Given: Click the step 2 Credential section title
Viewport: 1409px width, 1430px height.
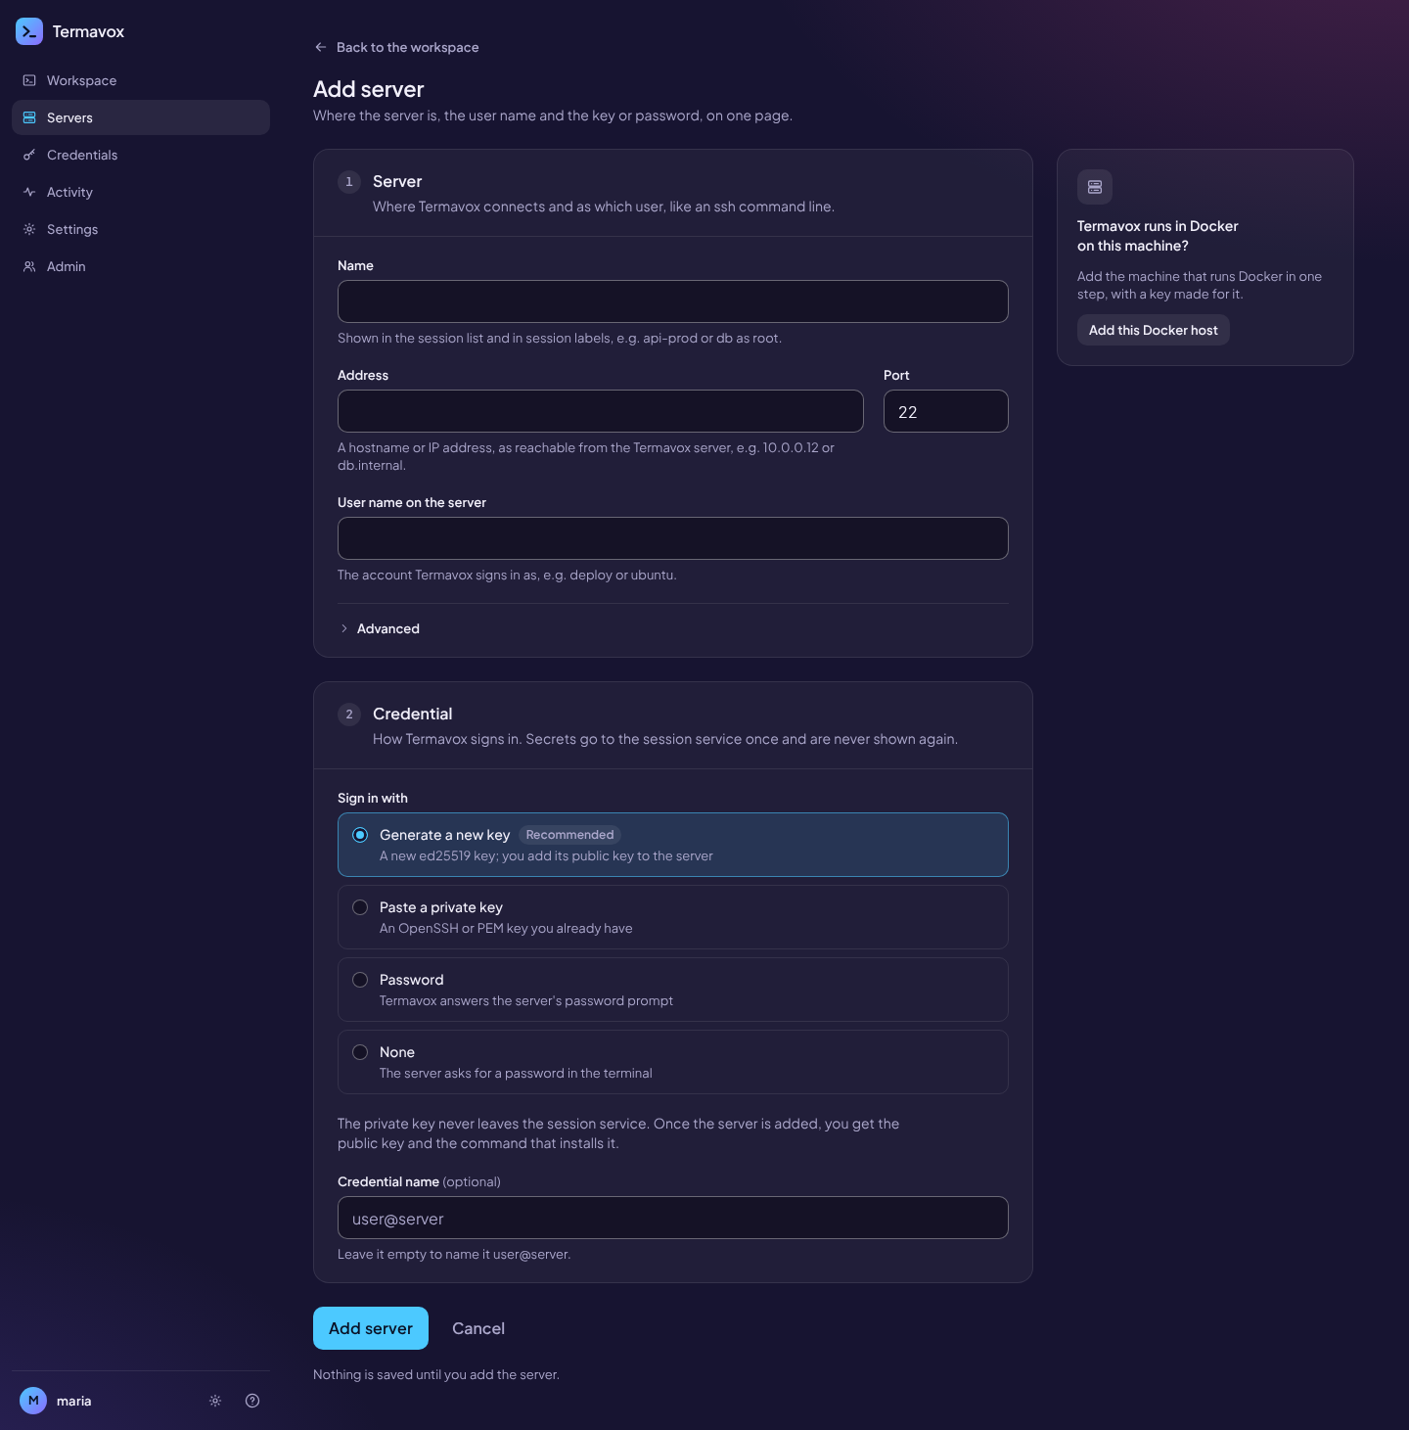Looking at the screenshot, I should [x=413, y=714].
